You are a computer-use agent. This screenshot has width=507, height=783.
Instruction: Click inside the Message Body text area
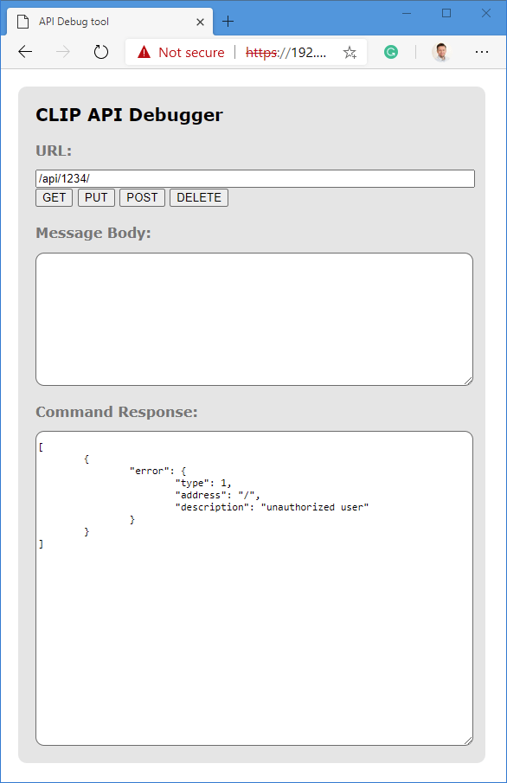pos(254,319)
